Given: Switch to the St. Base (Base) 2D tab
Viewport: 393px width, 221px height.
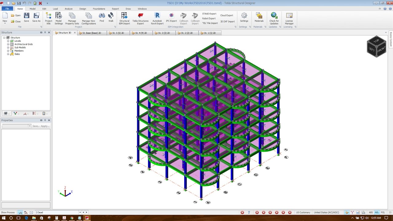Looking at the screenshot, I should (x=91, y=33).
